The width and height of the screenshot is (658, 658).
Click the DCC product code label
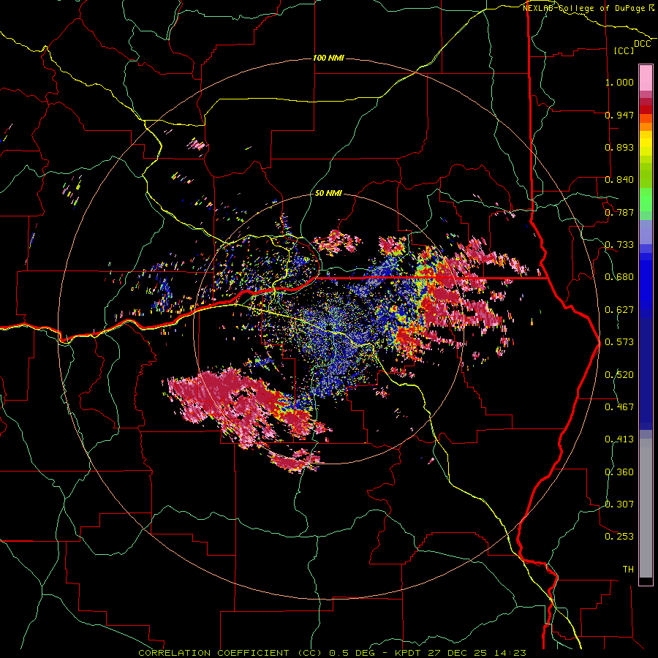coord(643,44)
